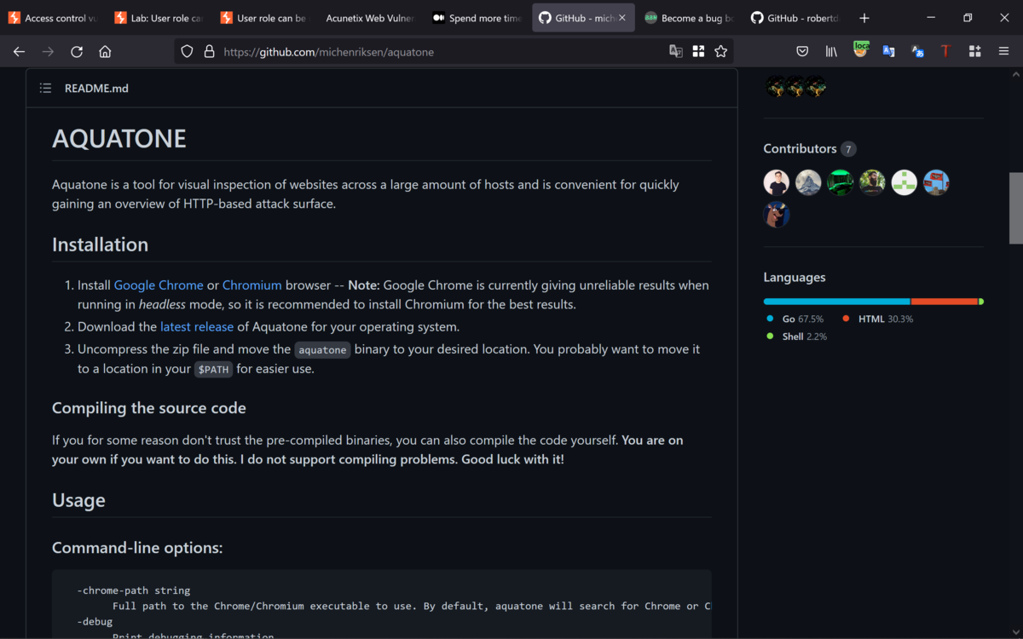1023x639 pixels.
Task: Switch to Access control vulnerabilities tab
Action: click(53, 18)
